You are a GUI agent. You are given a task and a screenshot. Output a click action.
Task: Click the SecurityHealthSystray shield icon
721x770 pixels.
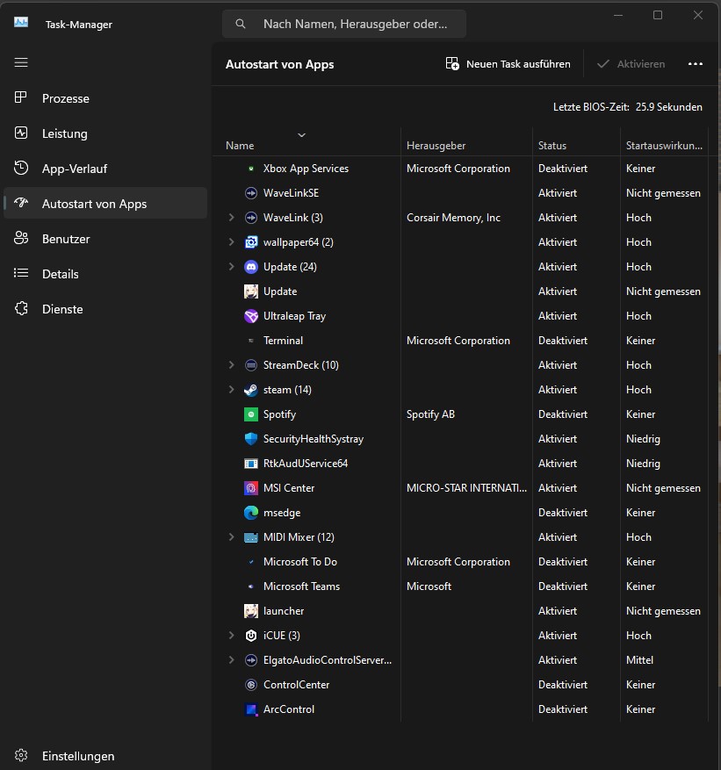251,439
